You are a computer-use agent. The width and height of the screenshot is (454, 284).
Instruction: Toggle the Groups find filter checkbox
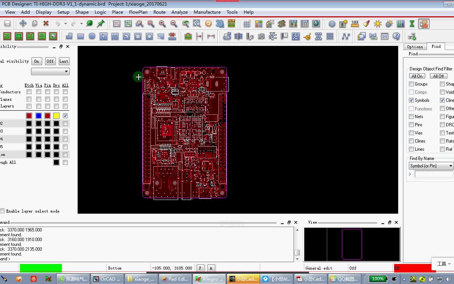click(x=411, y=84)
